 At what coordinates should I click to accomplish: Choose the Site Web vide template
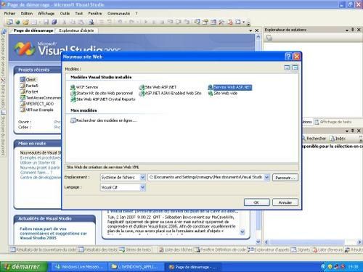tap(223, 93)
